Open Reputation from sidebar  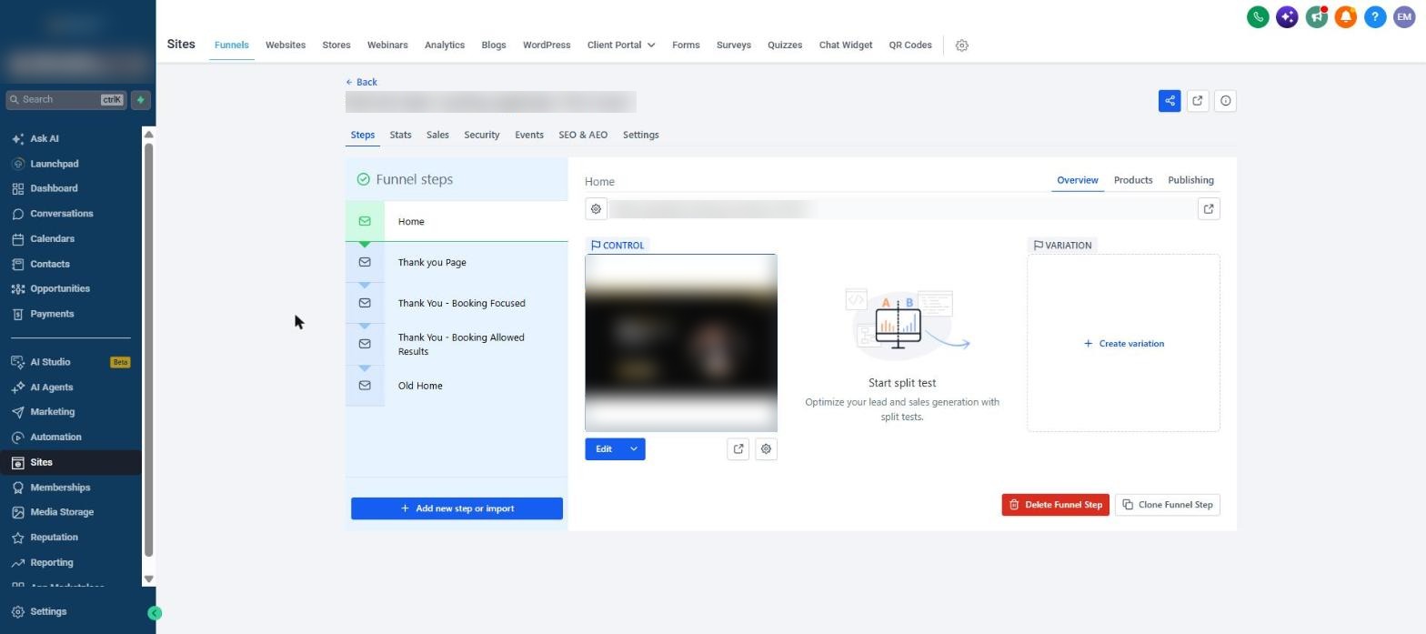tap(54, 538)
